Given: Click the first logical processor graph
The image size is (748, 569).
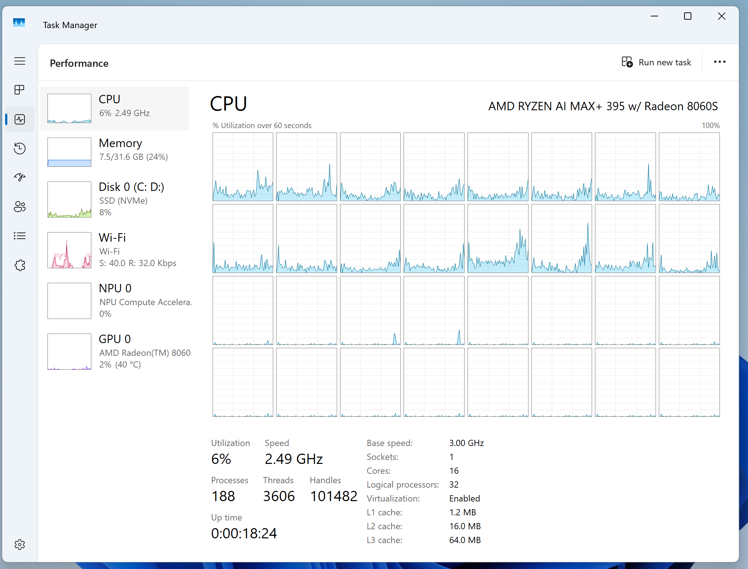Looking at the screenshot, I should coord(243,167).
